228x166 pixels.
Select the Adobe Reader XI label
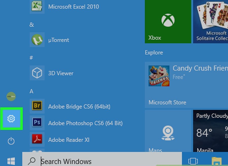69,140
